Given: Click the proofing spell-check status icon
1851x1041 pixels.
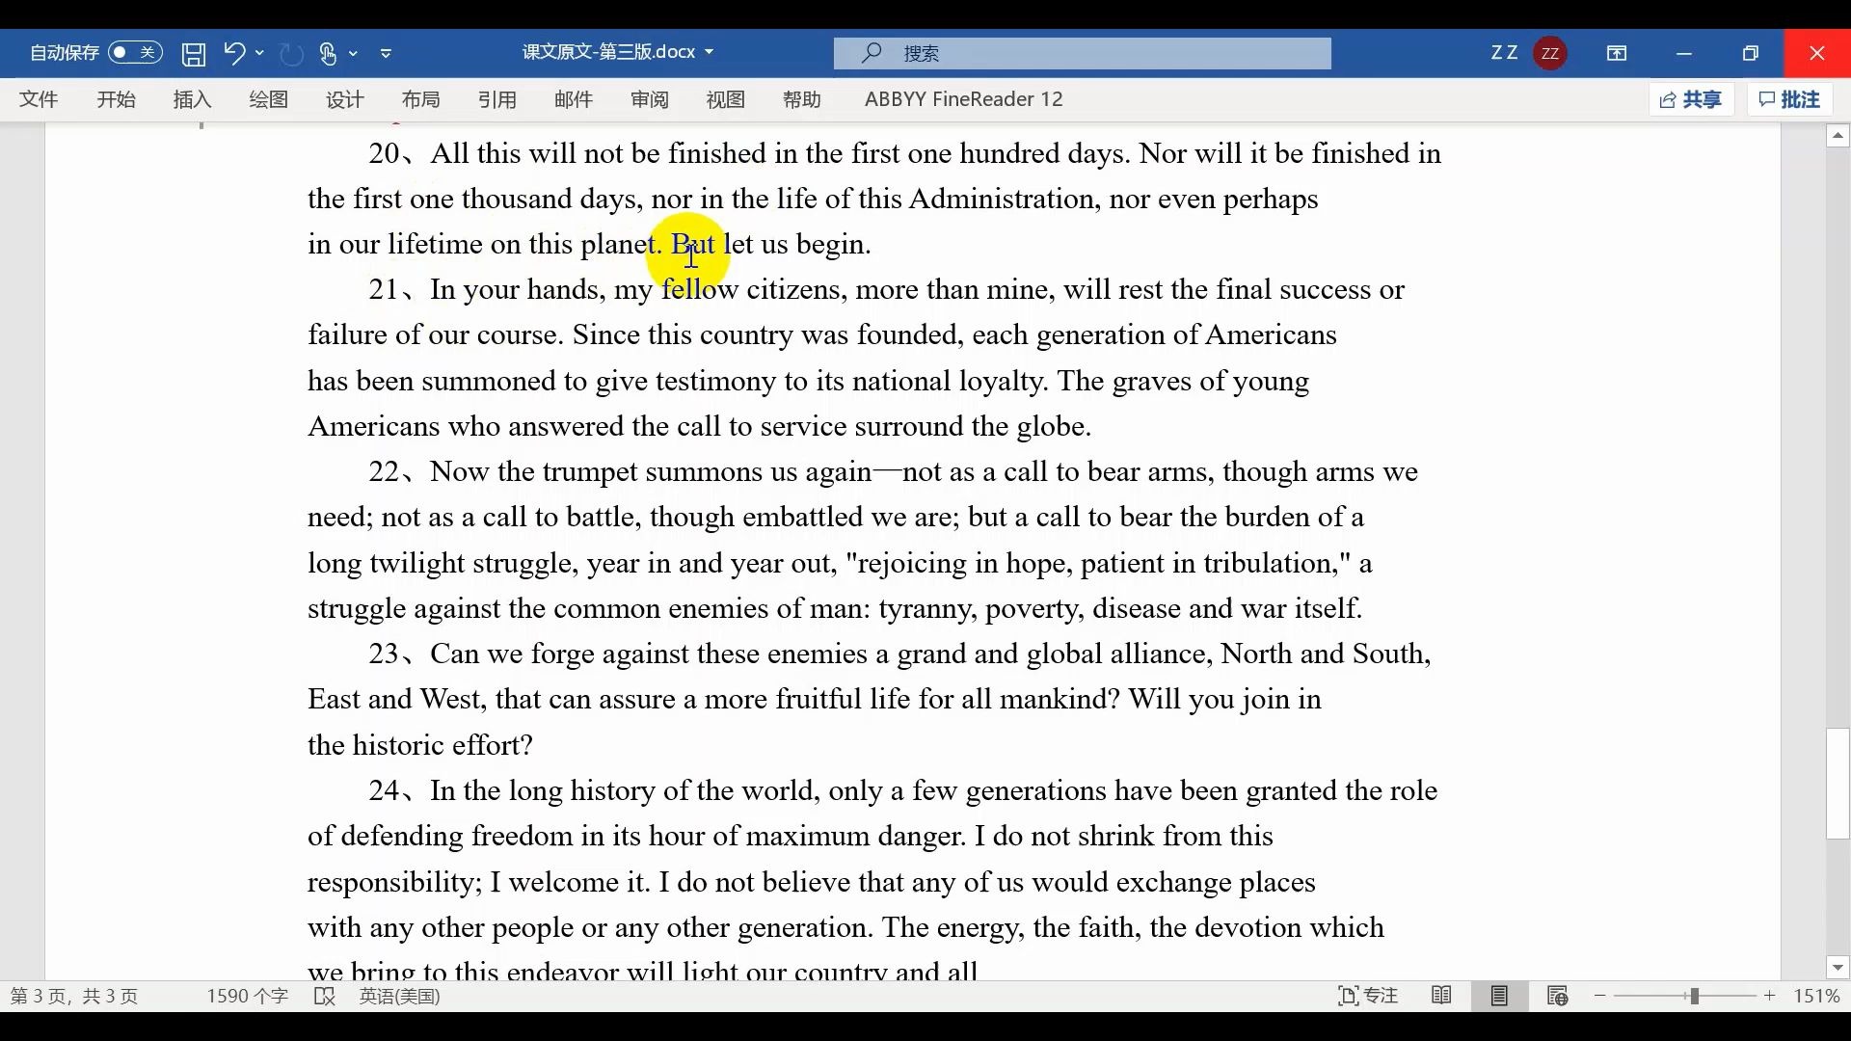Looking at the screenshot, I should coord(325,996).
